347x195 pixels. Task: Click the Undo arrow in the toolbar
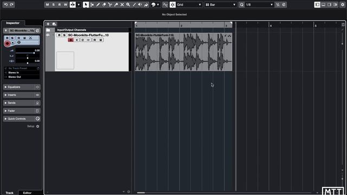click(x=6, y=4)
